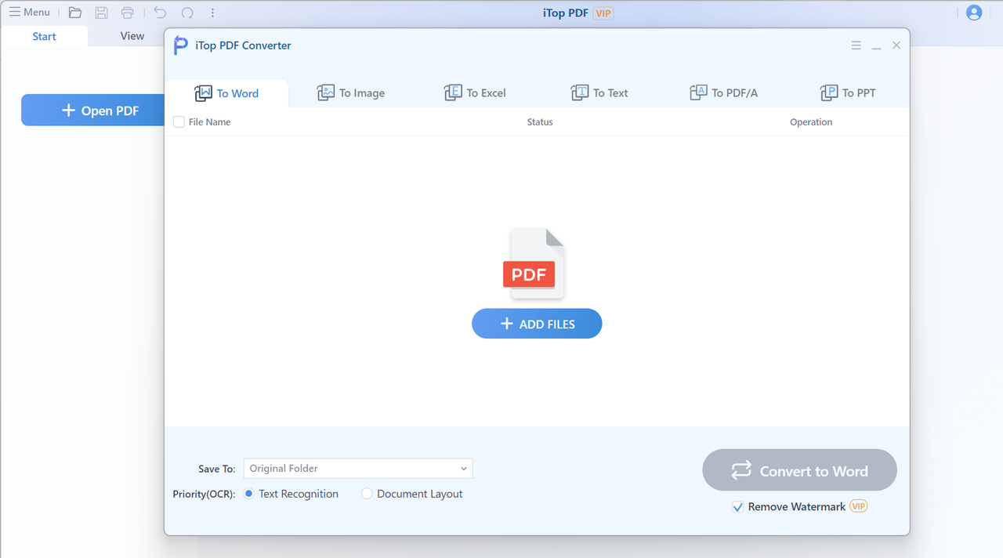This screenshot has height=558, width=1003.
Task: Switch to the Start tab
Action: click(x=44, y=36)
